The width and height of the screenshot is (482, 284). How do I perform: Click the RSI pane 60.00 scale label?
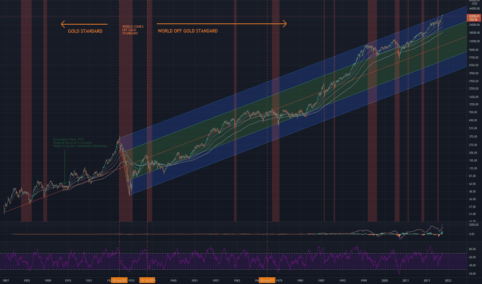click(473, 257)
